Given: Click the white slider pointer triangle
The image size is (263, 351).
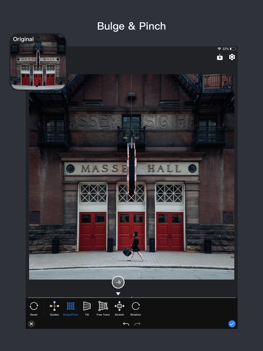Looking at the screenshot, I should pyautogui.click(x=118, y=294).
